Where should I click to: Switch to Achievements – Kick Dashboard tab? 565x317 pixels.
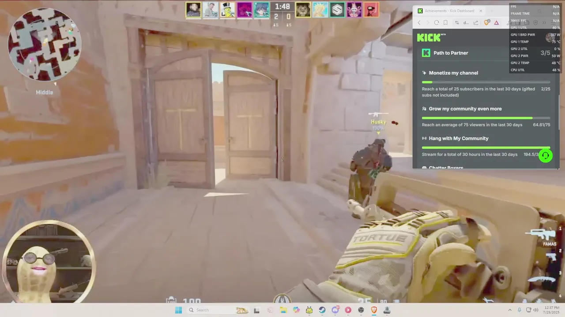point(449,11)
